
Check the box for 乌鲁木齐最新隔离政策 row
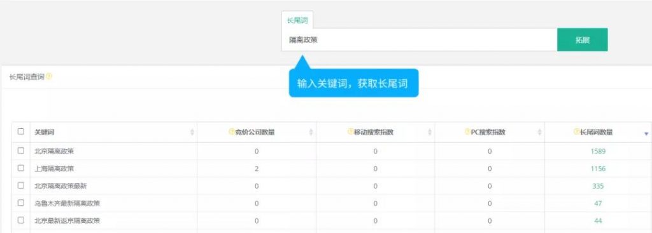tap(21, 203)
